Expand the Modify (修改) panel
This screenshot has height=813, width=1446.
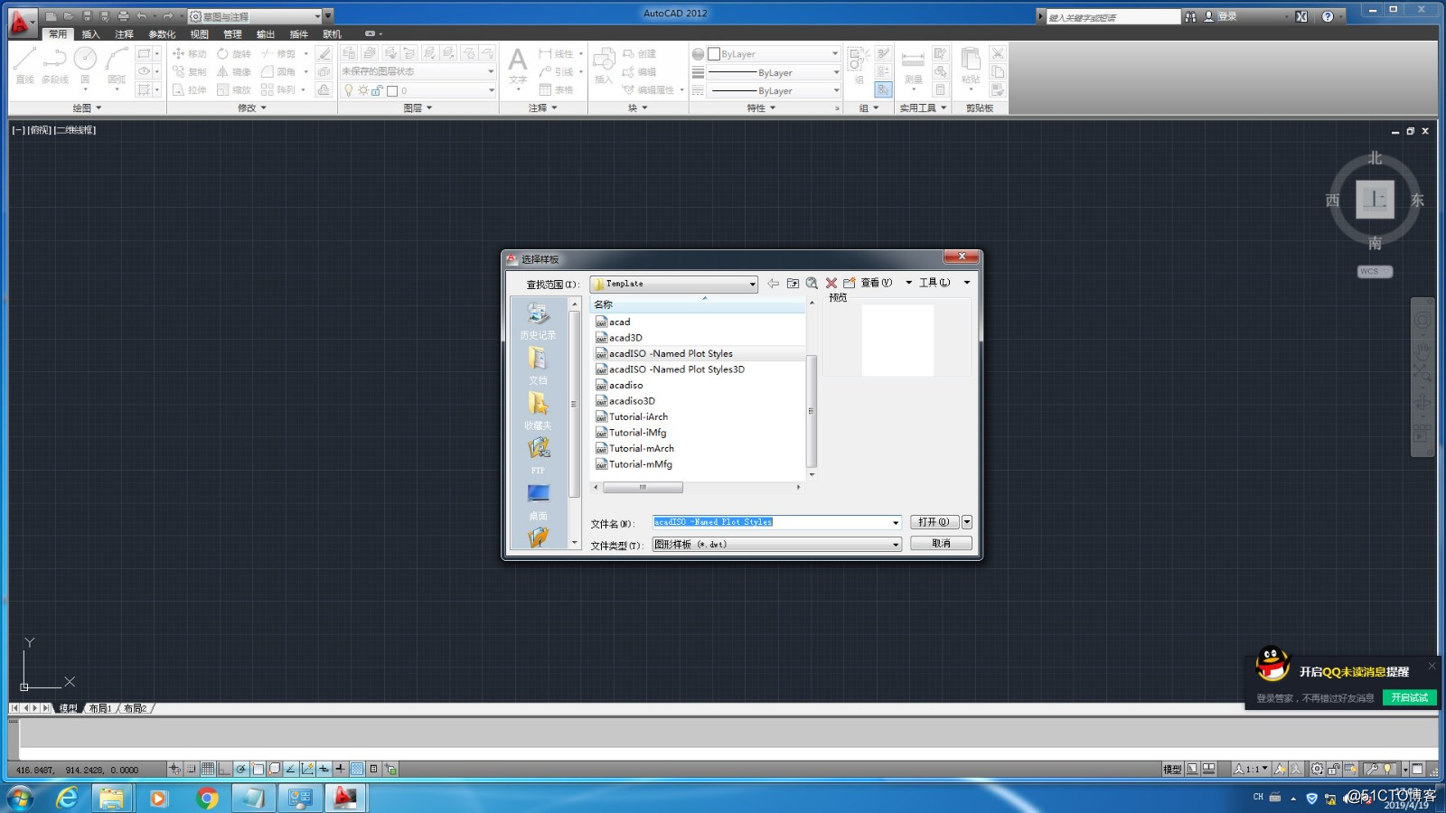tap(252, 107)
